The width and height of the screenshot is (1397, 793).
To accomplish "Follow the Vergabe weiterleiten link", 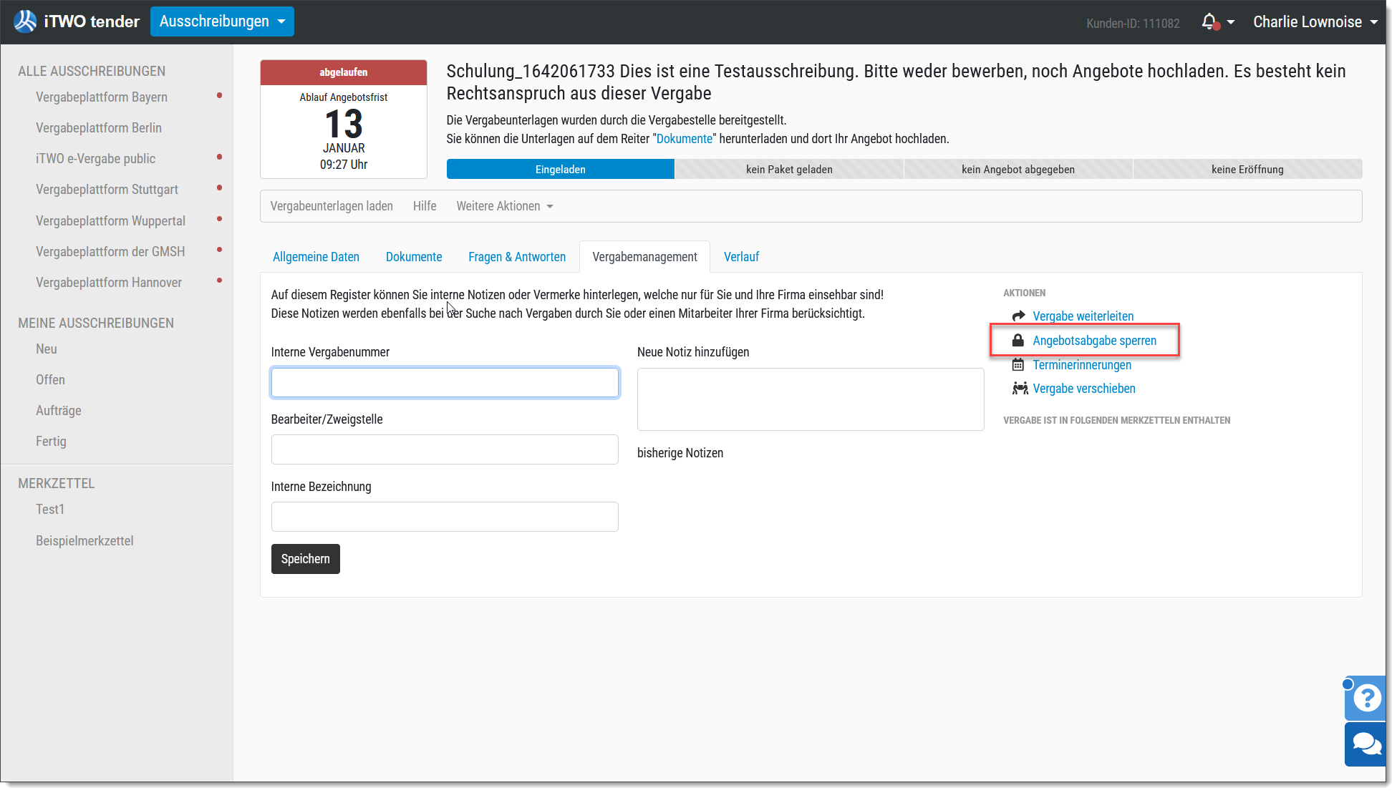I will click(1083, 316).
